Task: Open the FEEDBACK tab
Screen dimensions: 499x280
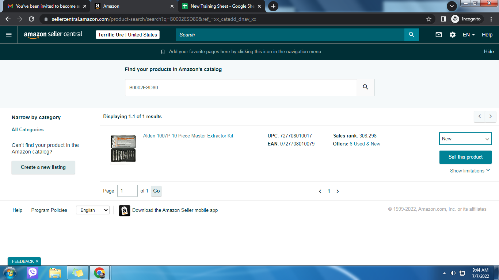Action: click(x=23, y=261)
